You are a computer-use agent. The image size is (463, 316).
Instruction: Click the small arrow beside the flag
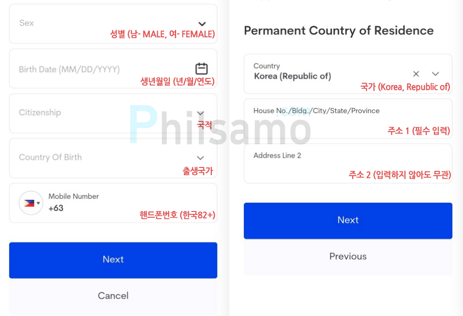pyautogui.click(x=38, y=203)
